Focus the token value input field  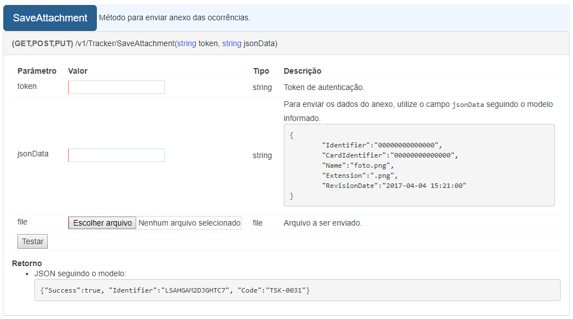[116, 87]
